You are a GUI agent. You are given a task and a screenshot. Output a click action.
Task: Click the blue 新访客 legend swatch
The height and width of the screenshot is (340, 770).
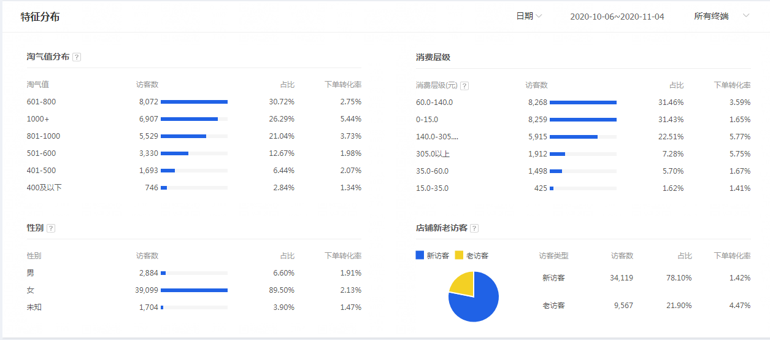coord(420,255)
